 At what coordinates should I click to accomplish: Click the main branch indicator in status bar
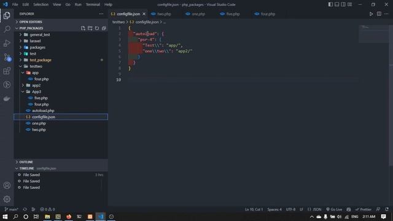pos(11,209)
